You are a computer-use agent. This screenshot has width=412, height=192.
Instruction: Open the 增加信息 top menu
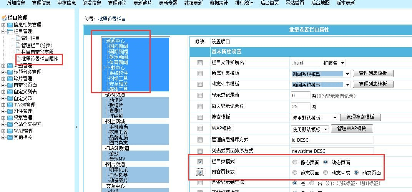point(16,3)
